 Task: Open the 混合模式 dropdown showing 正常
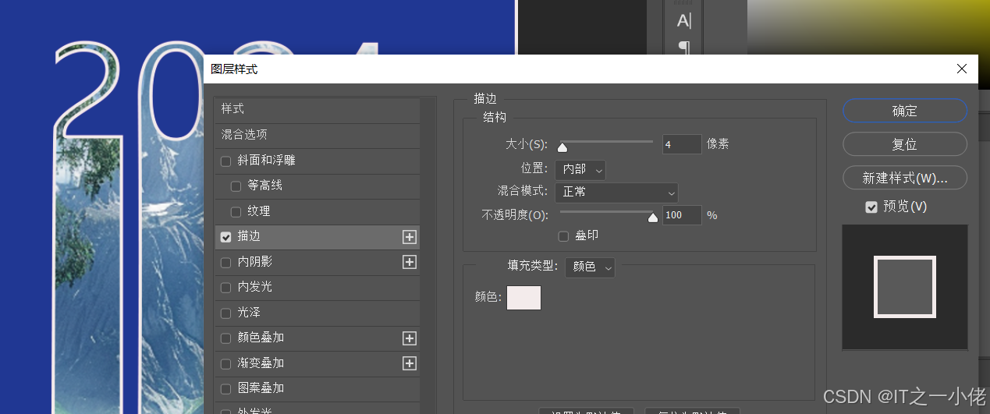tap(616, 192)
